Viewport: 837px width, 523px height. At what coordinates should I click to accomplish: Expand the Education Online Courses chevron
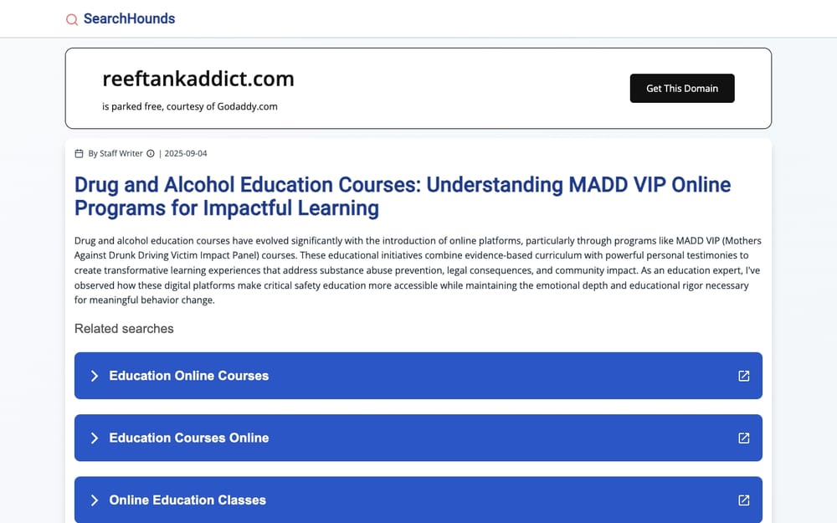coord(95,376)
